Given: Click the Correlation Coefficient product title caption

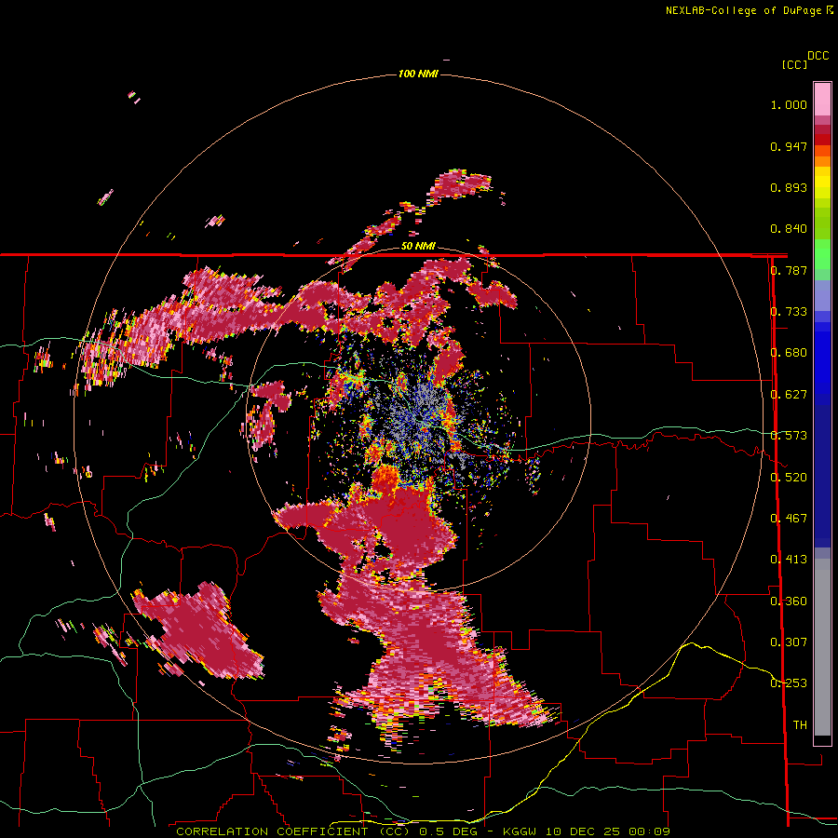Looking at the screenshot, I should [x=293, y=831].
